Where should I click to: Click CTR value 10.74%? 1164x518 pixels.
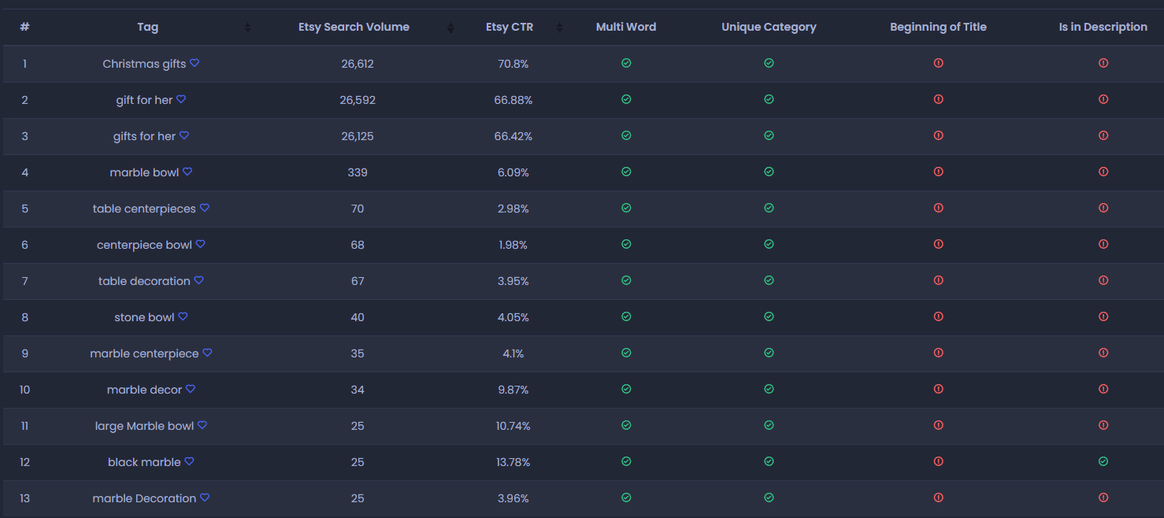coord(513,426)
